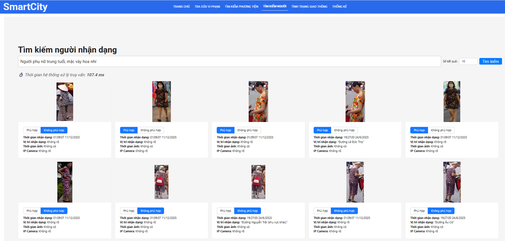
Task: Focus the person description search box
Action: click(x=229, y=62)
